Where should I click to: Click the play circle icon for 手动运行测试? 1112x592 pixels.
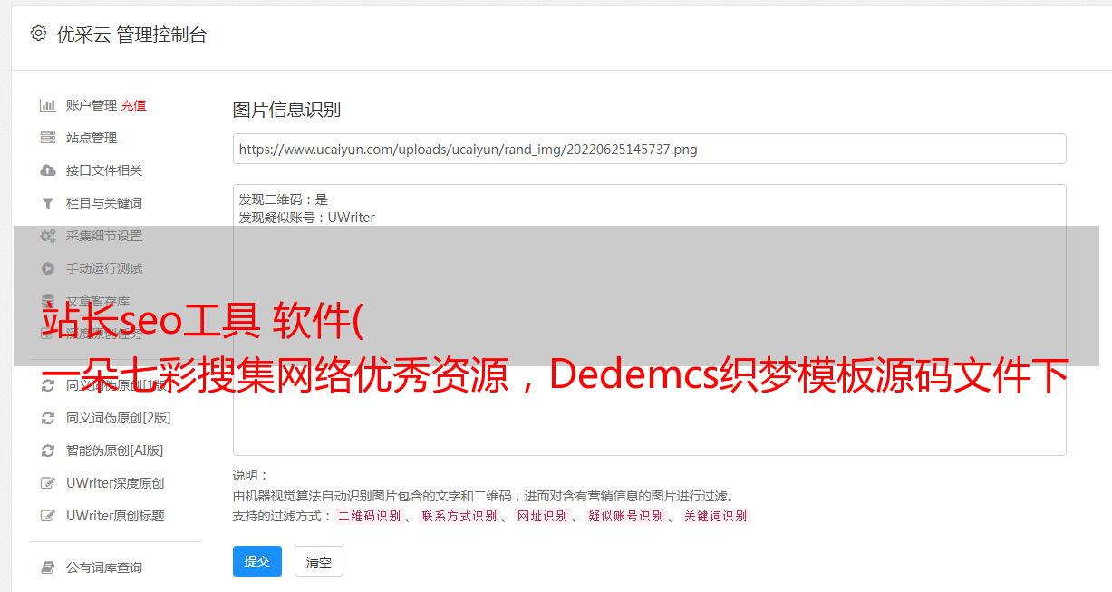[48, 268]
